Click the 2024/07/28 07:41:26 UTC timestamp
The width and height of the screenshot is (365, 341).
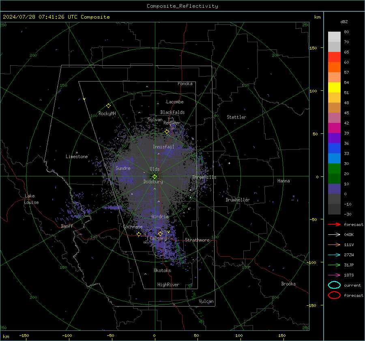tap(40, 17)
